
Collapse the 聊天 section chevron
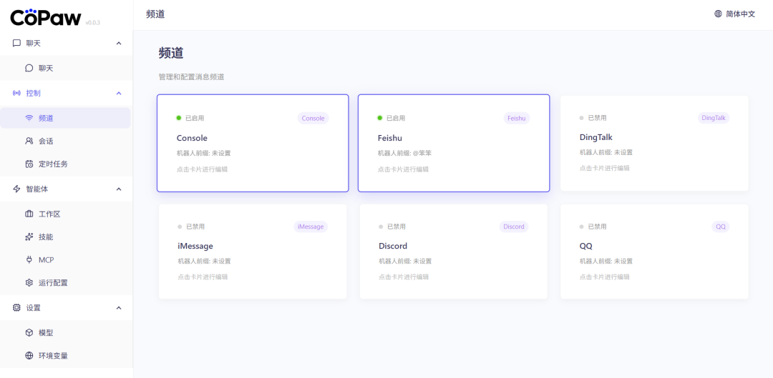click(x=119, y=44)
